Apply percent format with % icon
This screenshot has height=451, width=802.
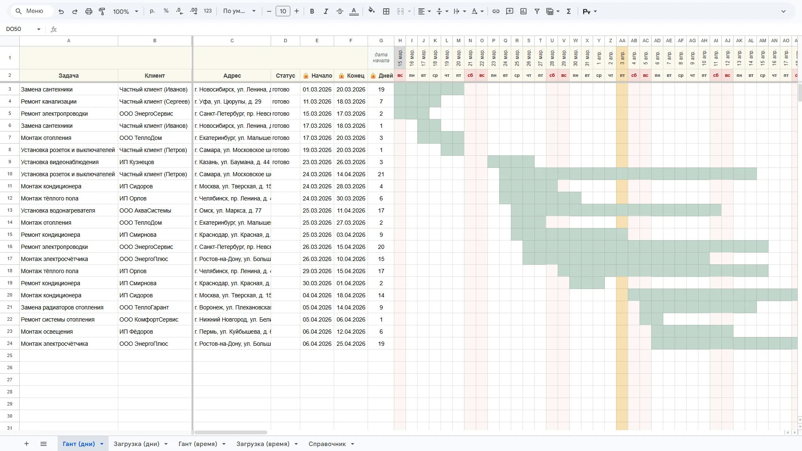pos(166,11)
